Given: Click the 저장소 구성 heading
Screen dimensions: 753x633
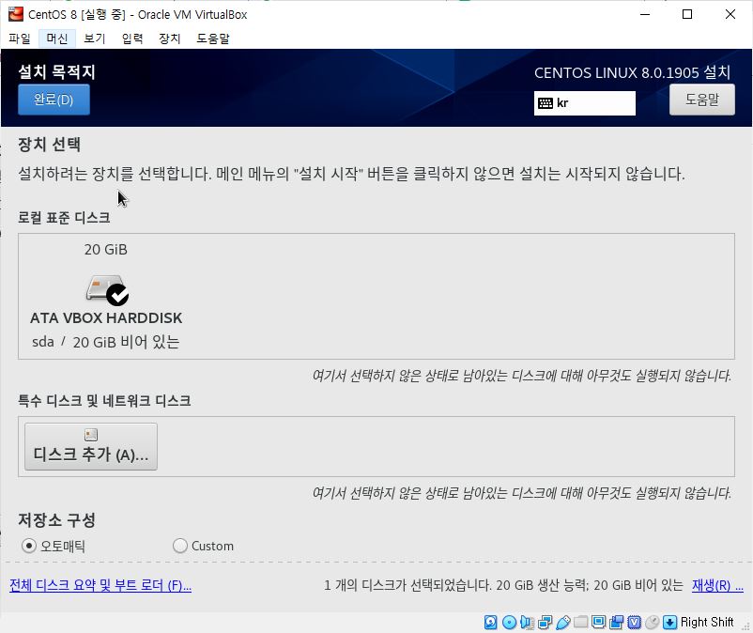Looking at the screenshot, I should pos(56,519).
